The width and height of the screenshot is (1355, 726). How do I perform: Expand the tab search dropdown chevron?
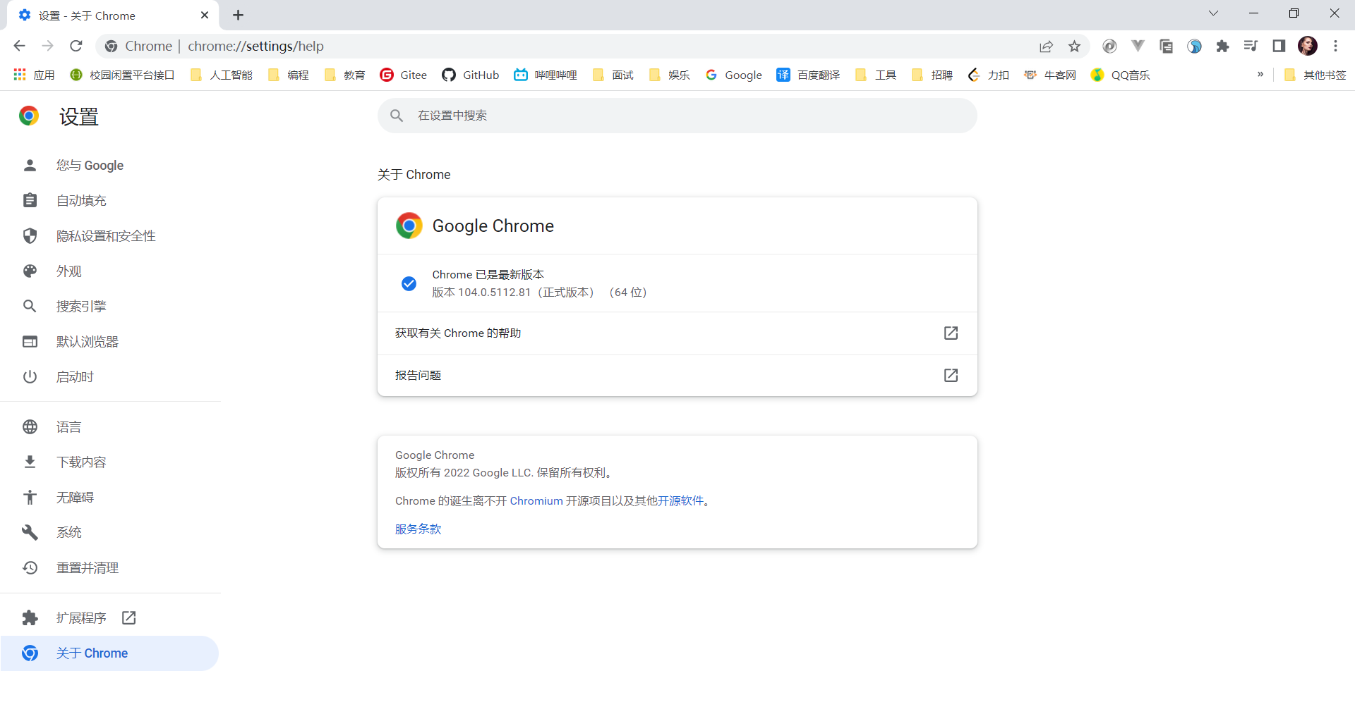(x=1213, y=13)
